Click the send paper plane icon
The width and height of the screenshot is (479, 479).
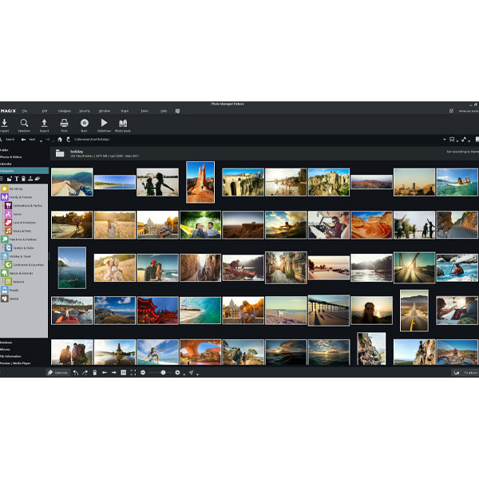(191, 373)
